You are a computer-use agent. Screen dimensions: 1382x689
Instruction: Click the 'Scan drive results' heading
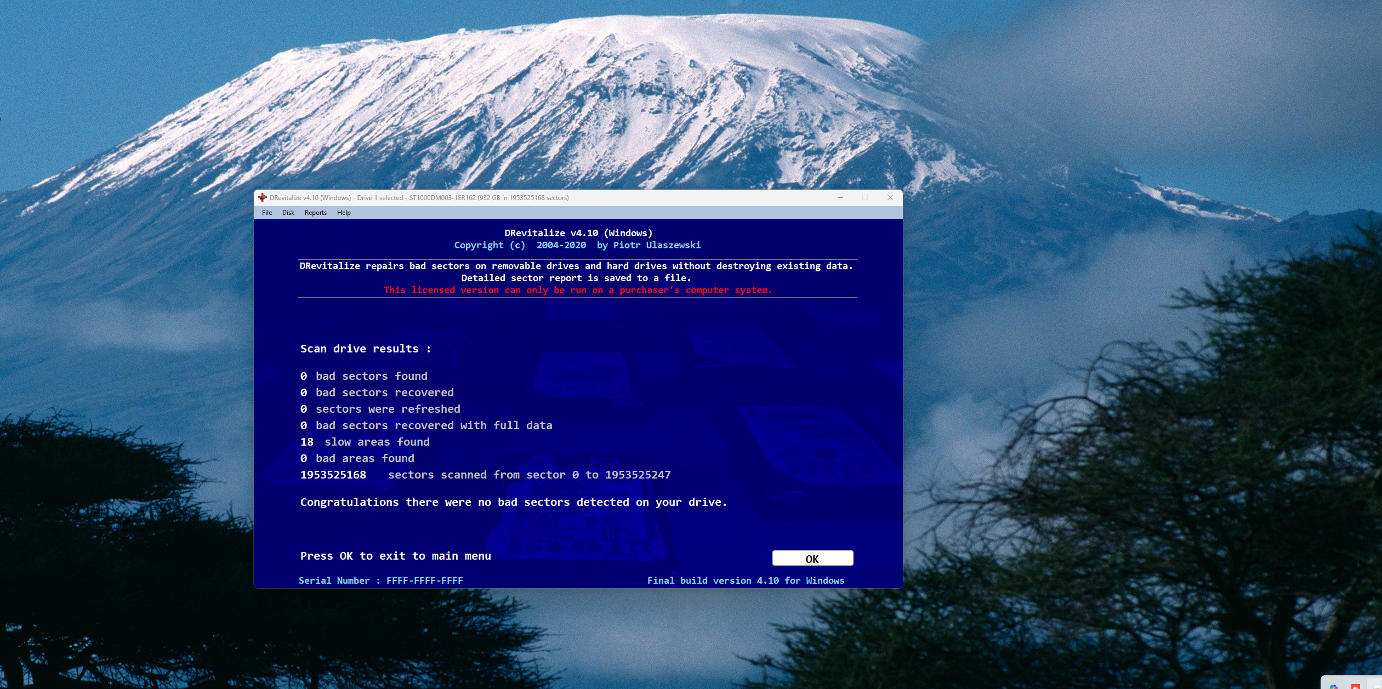(x=366, y=349)
